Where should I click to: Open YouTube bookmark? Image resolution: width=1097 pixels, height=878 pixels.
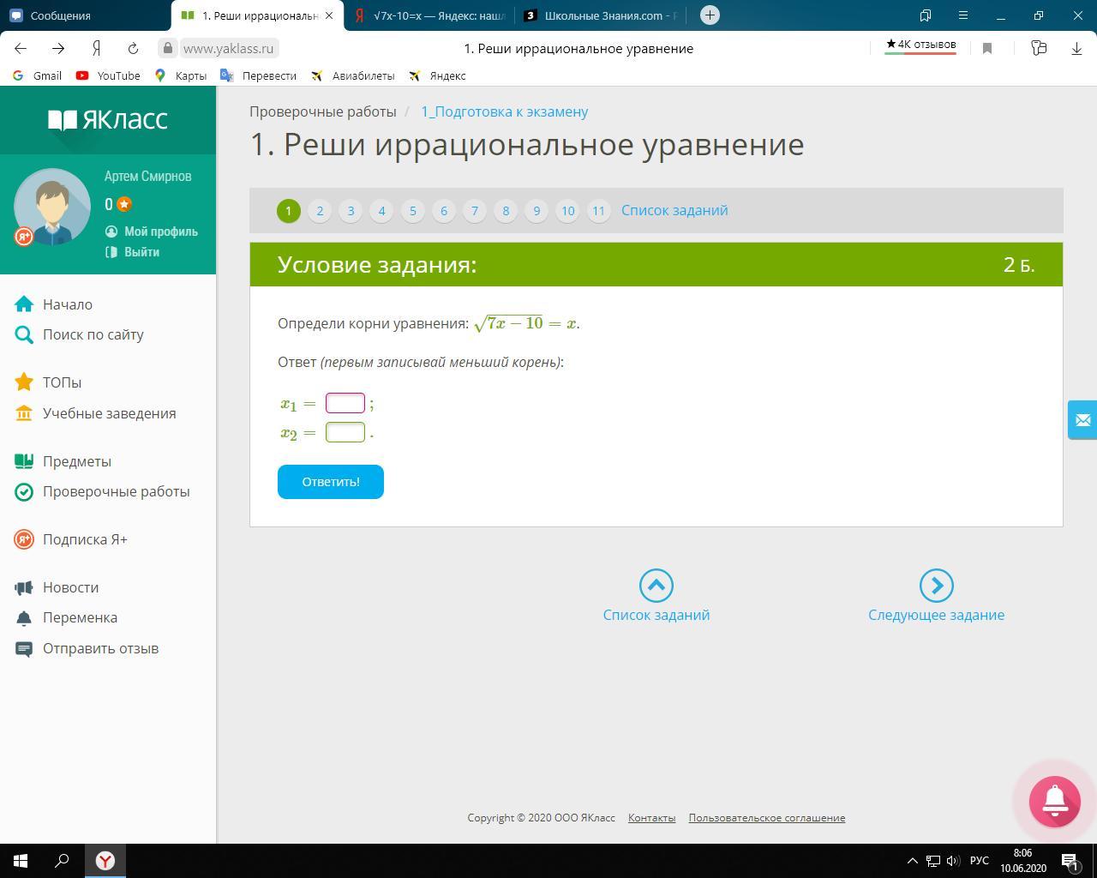[108, 75]
